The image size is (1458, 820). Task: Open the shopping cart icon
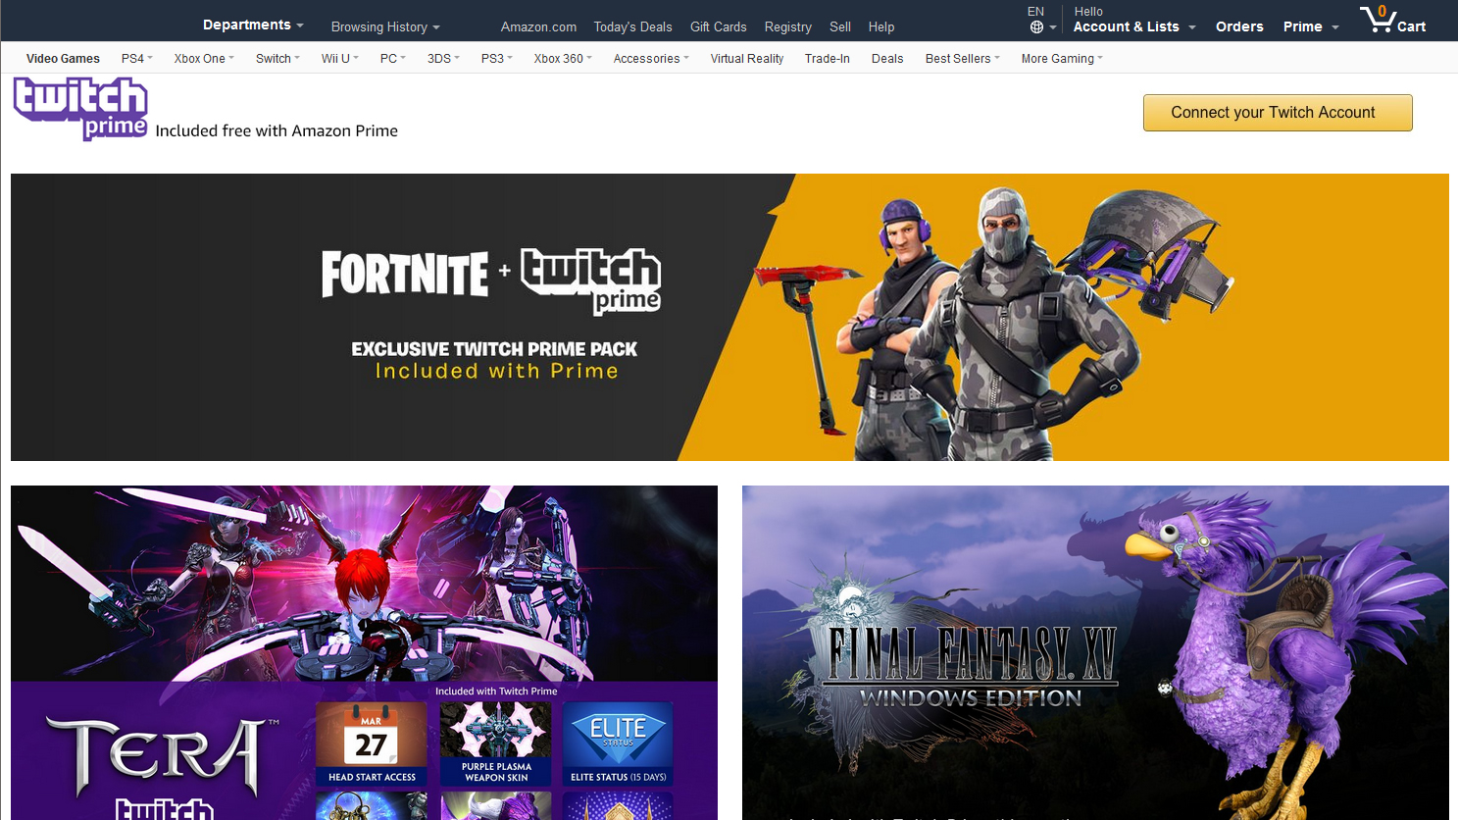1392,20
